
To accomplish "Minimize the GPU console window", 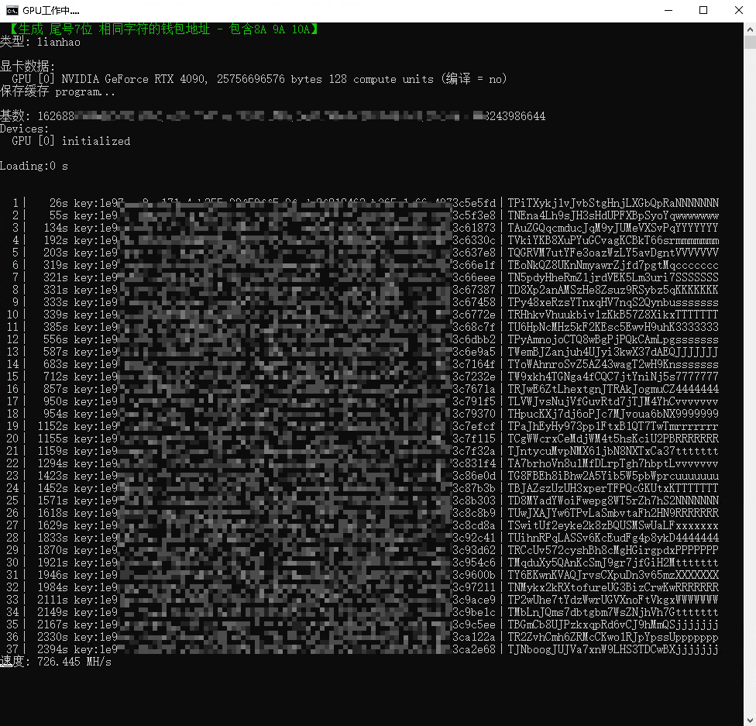I will point(667,11).
